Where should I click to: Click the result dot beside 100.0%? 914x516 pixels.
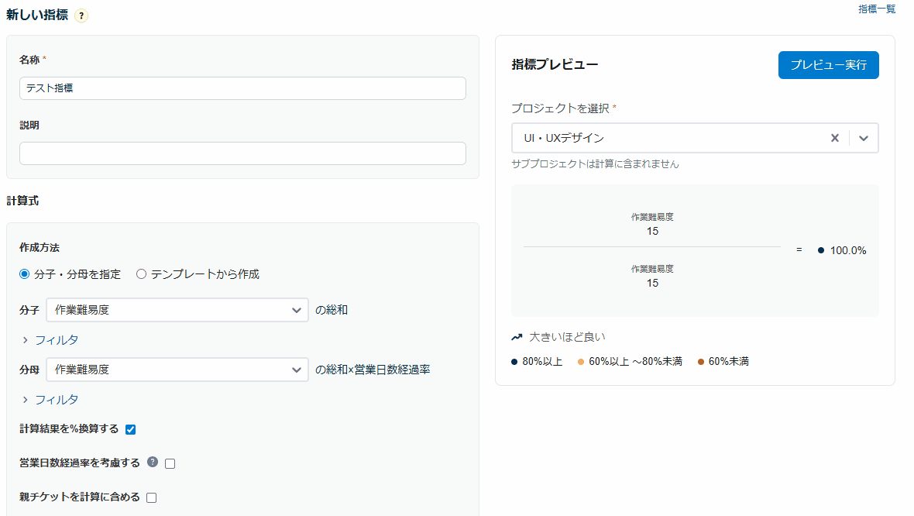click(x=821, y=250)
